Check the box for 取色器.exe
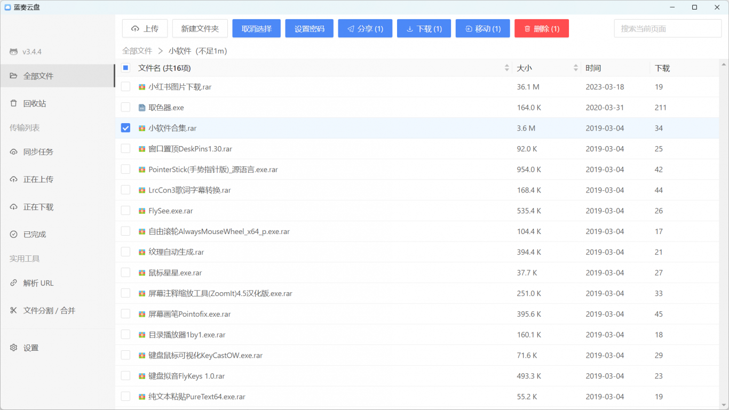The image size is (729, 410). tap(125, 107)
